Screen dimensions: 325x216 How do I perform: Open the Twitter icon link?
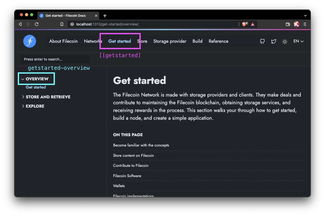click(273, 41)
